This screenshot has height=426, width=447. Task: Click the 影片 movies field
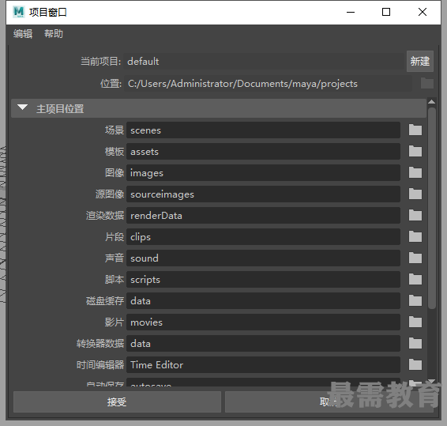tap(264, 322)
